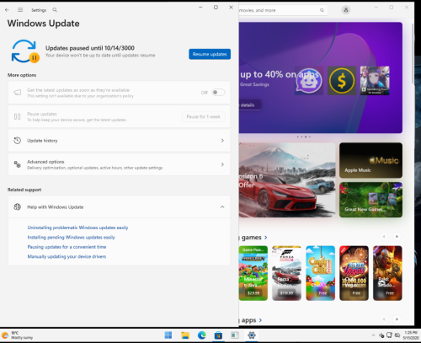Open the Apple Music promo tile
The image size is (421, 343).
[370, 160]
